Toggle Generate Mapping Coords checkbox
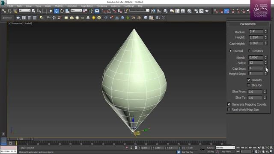The height and width of the screenshot is (154, 274). point(229,104)
